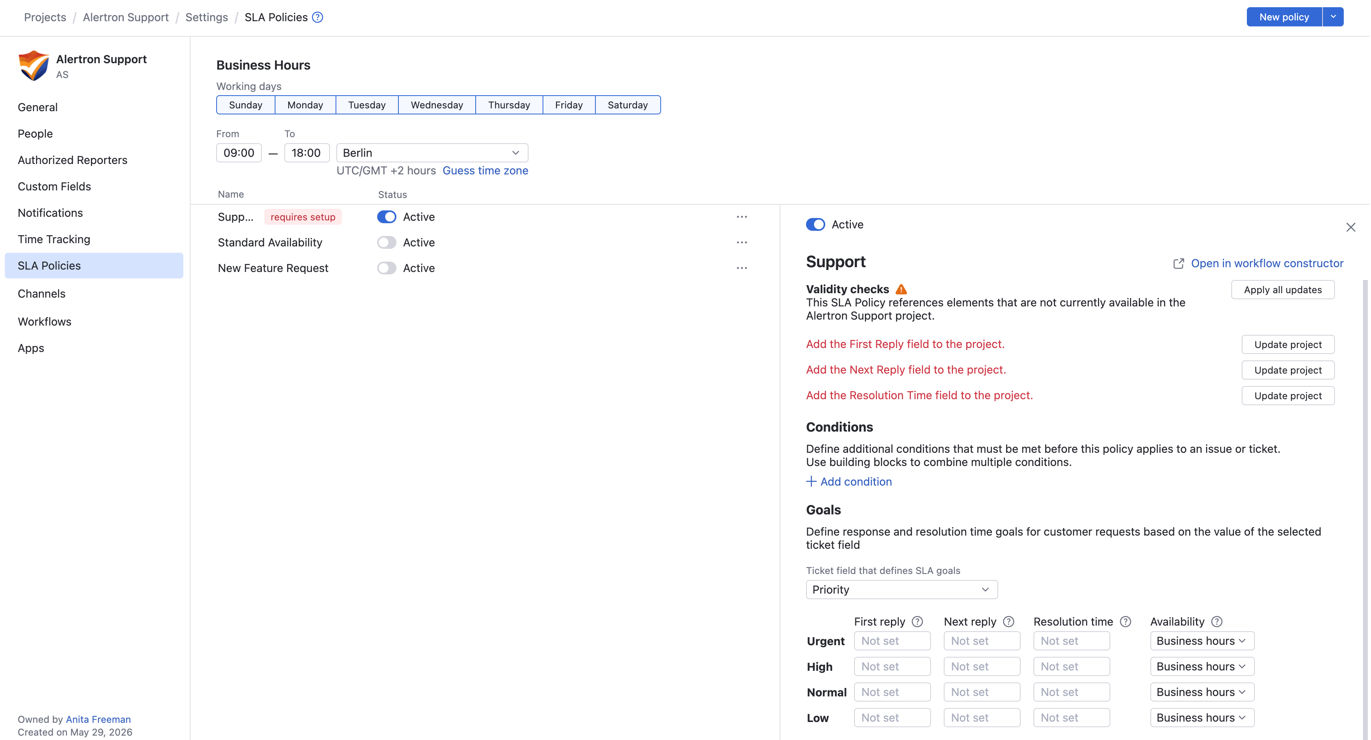Image resolution: width=1371 pixels, height=740 pixels.
Task: Click the Resolution time help icon
Action: click(1126, 622)
